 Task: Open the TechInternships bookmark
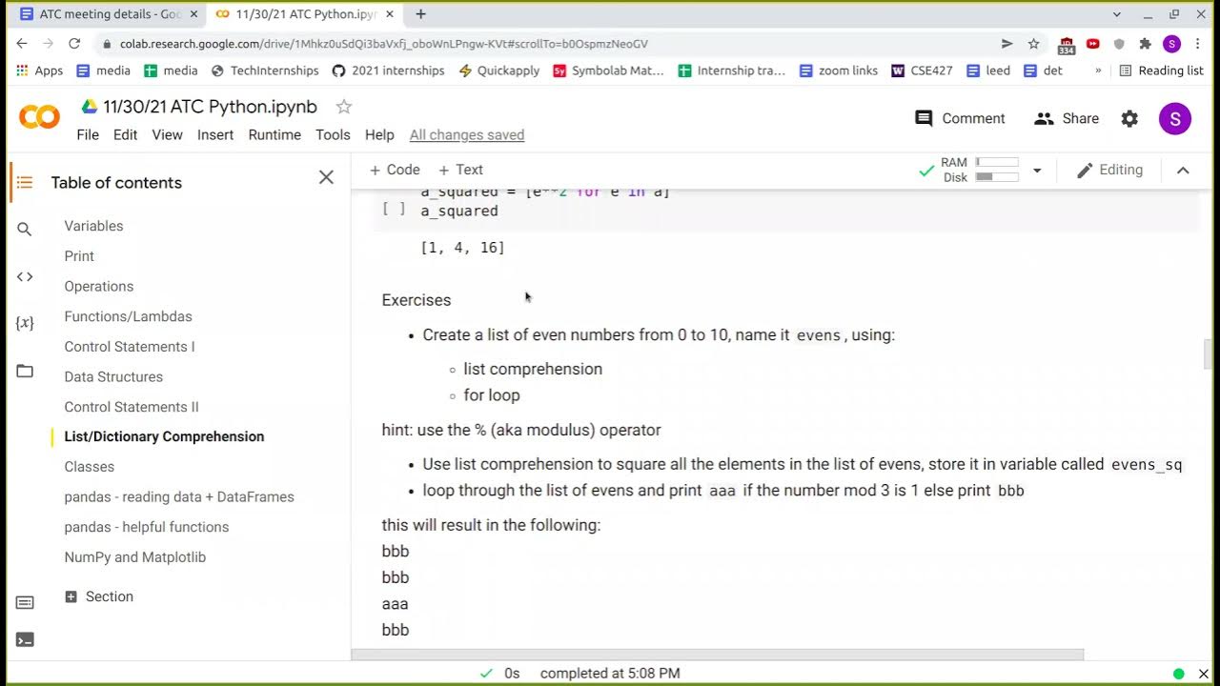click(264, 71)
